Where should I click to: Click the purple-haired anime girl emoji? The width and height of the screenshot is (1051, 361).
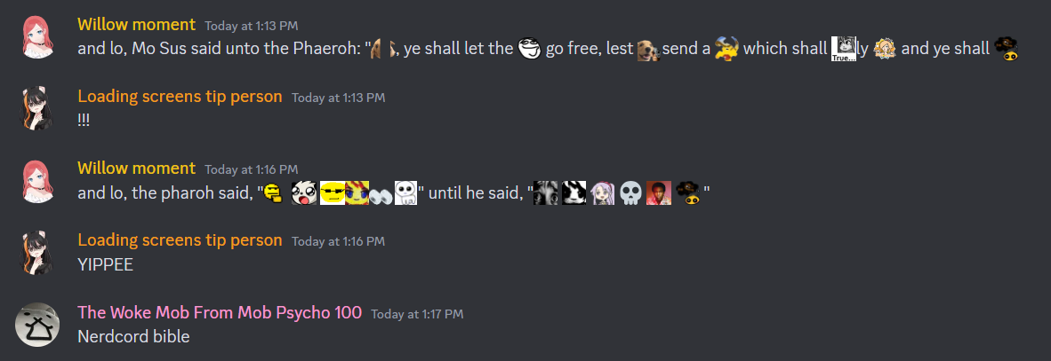602,193
